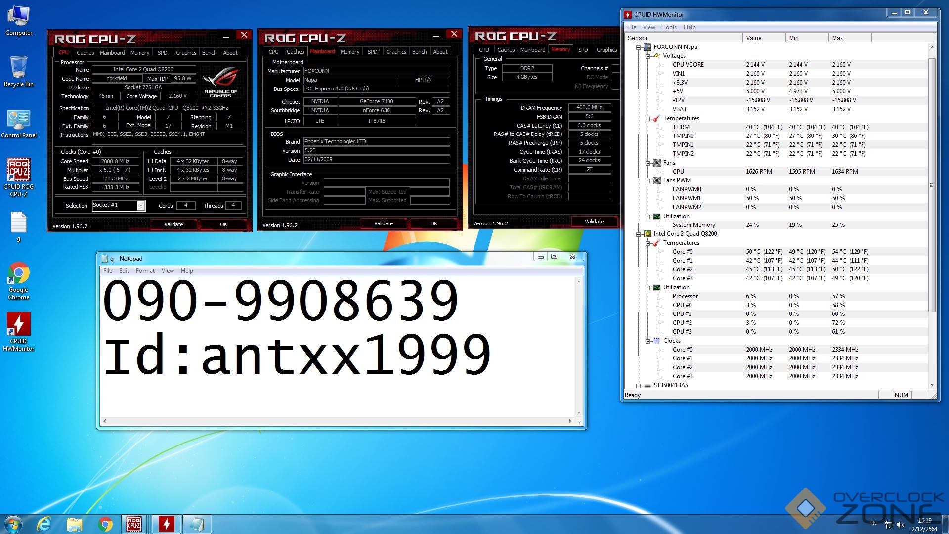Open the Computer desktop icon

(19, 21)
